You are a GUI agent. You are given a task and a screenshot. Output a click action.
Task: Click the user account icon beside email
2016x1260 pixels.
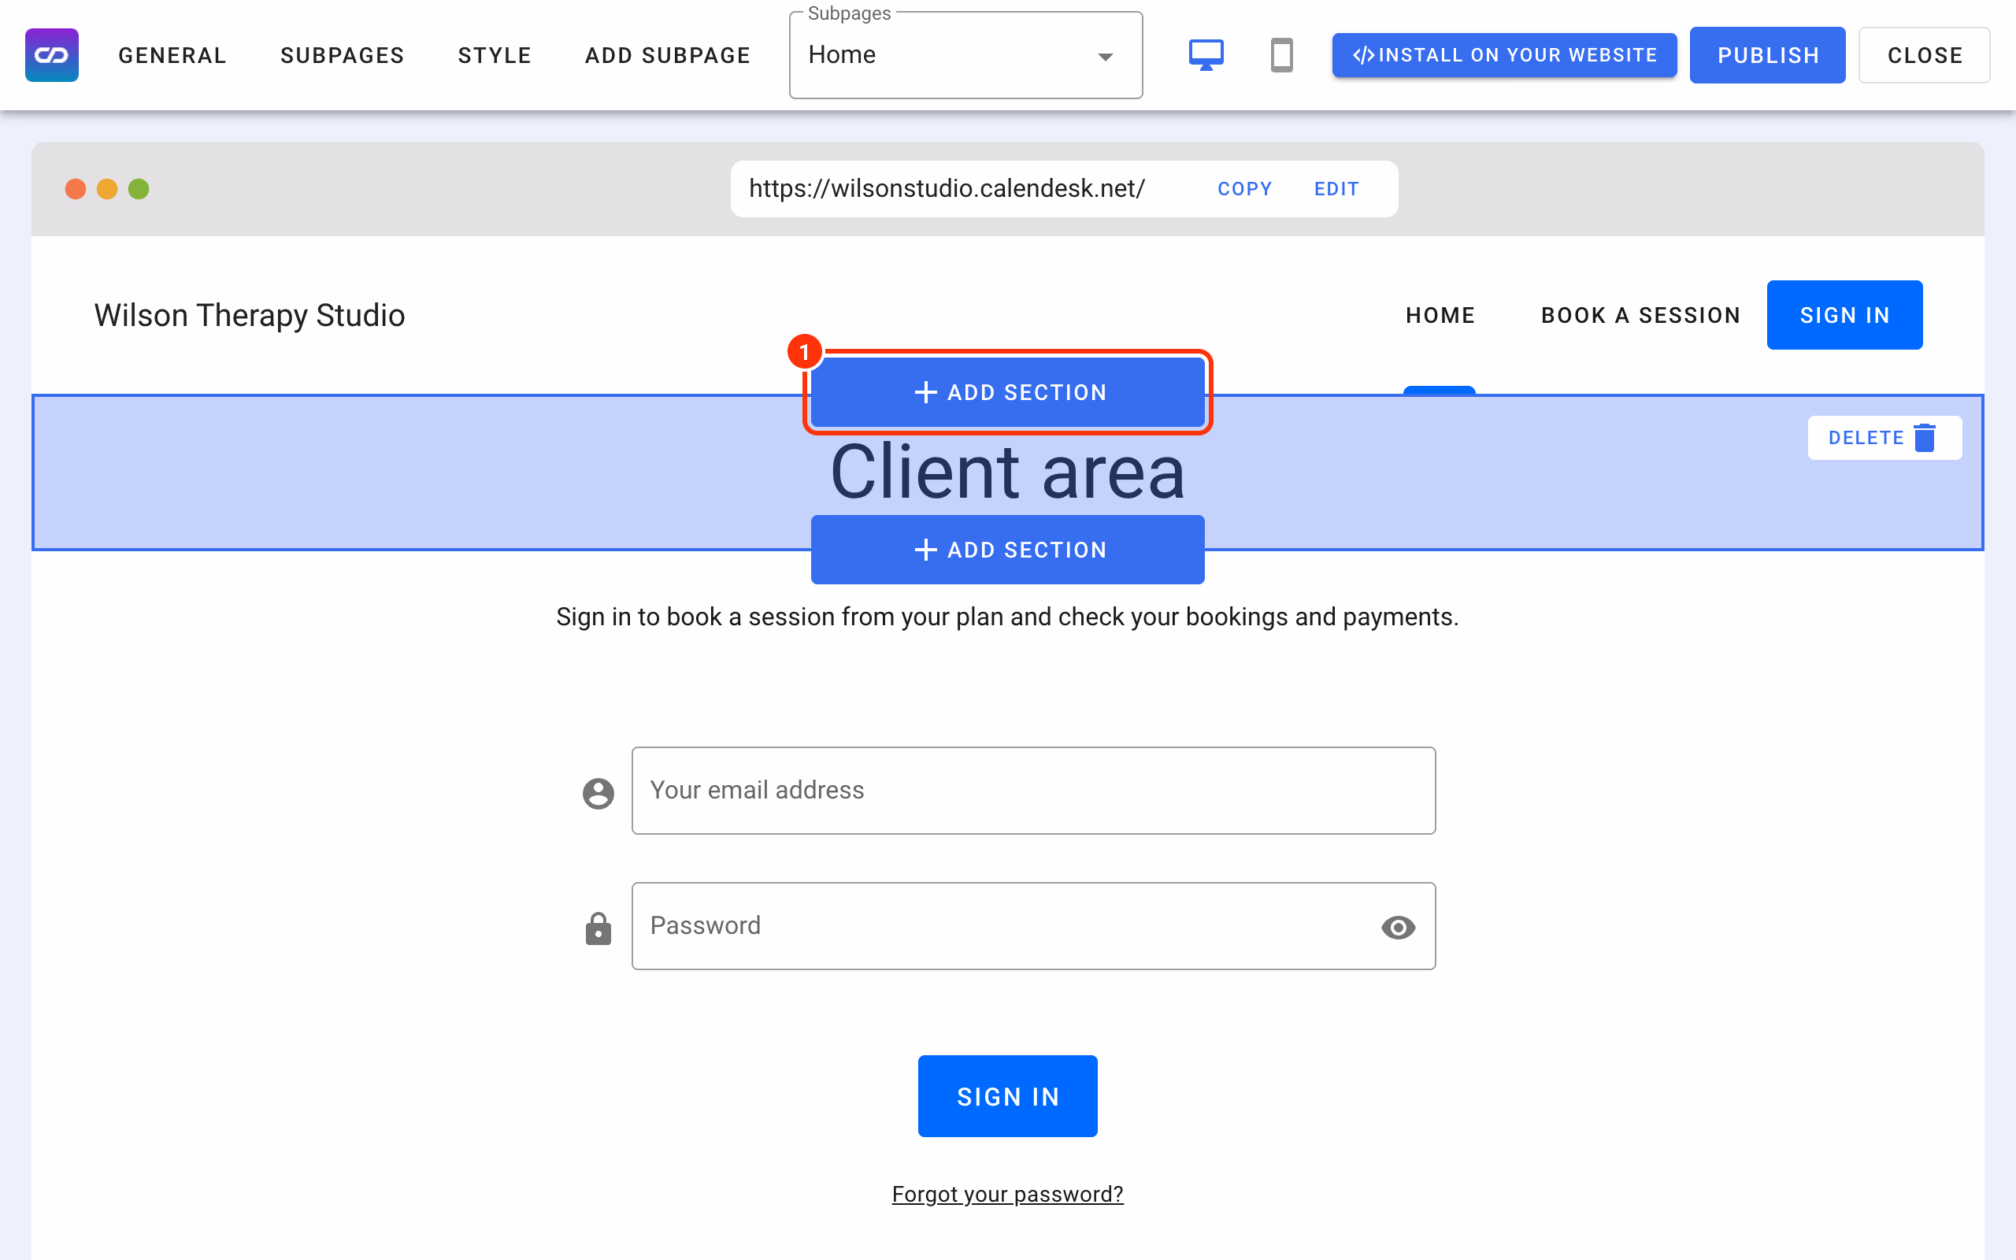[598, 792]
